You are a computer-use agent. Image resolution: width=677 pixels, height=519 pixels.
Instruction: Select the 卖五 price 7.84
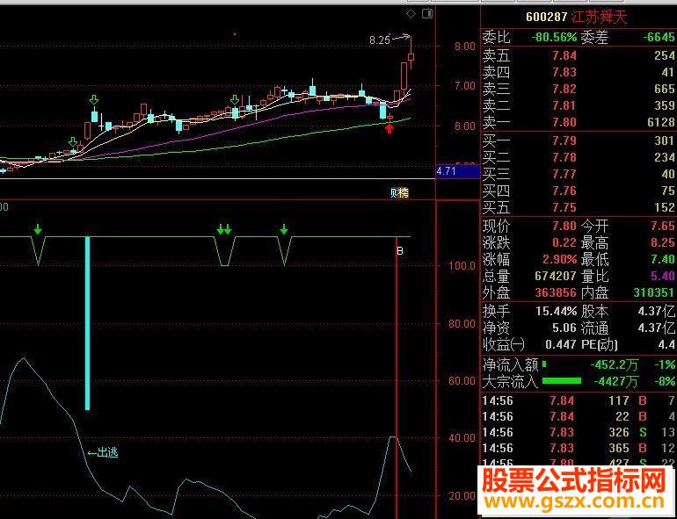pyautogui.click(x=564, y=55)
